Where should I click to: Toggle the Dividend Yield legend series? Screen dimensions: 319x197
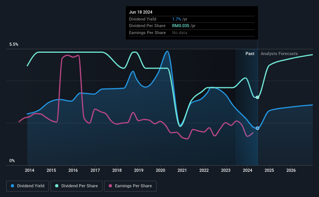[28, 186]
